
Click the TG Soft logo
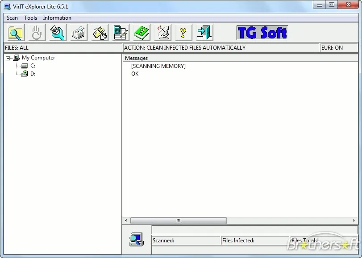(x=262, y=32)
